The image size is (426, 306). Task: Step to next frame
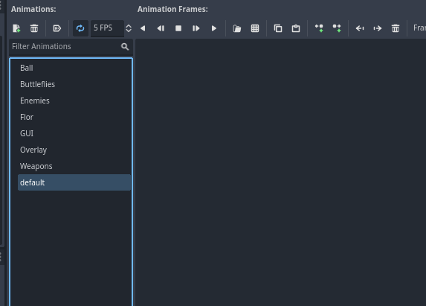tap(196, 28)
